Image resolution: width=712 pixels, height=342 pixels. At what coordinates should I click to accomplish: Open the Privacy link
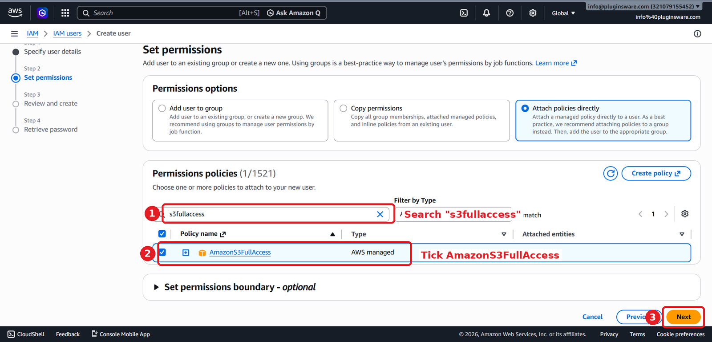click(609, 334)
